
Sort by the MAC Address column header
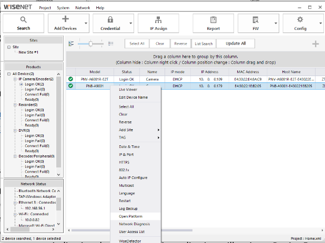coord(248,72)
